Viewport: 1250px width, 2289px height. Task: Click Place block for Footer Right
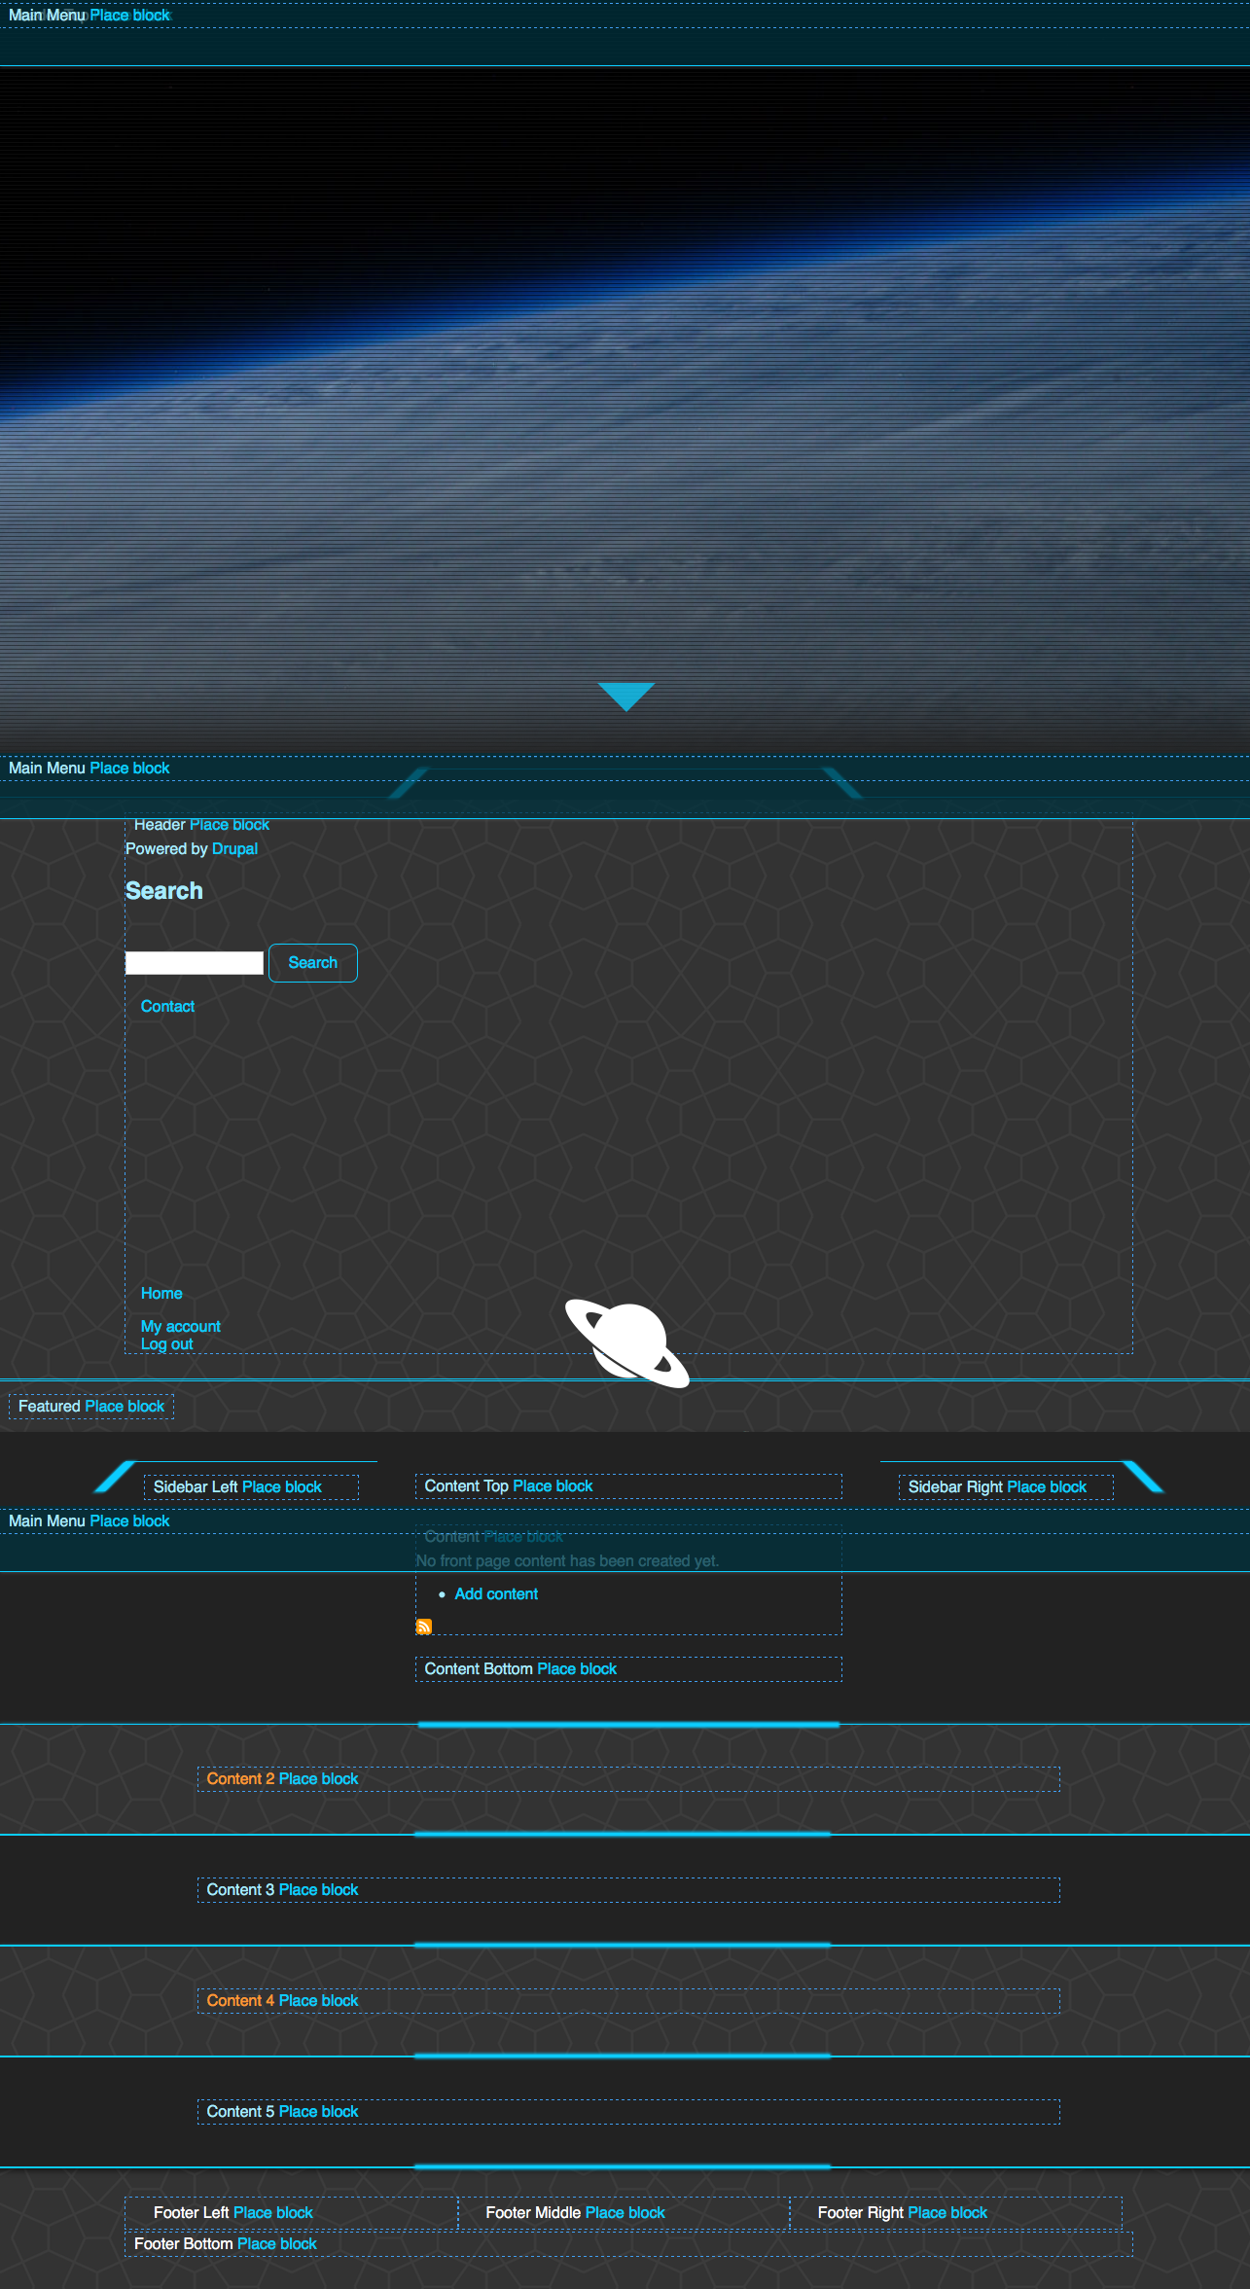click(x=947, y=2212)
